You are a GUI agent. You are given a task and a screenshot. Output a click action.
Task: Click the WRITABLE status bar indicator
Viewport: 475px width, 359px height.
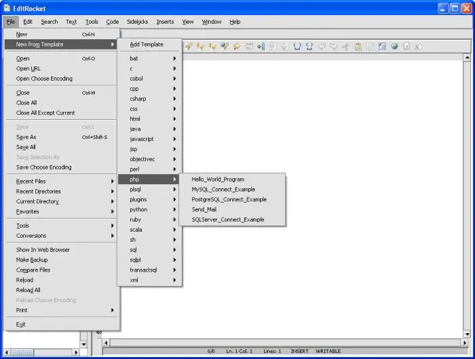click(x=328, y=351)
